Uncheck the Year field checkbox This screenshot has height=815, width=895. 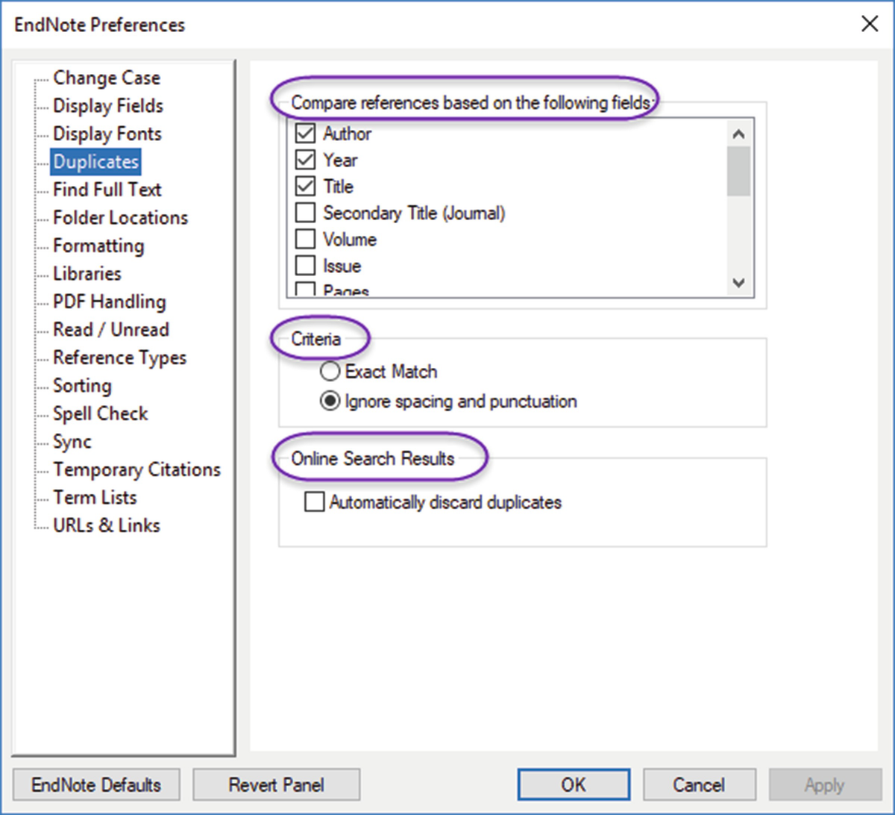click(306, 160)
